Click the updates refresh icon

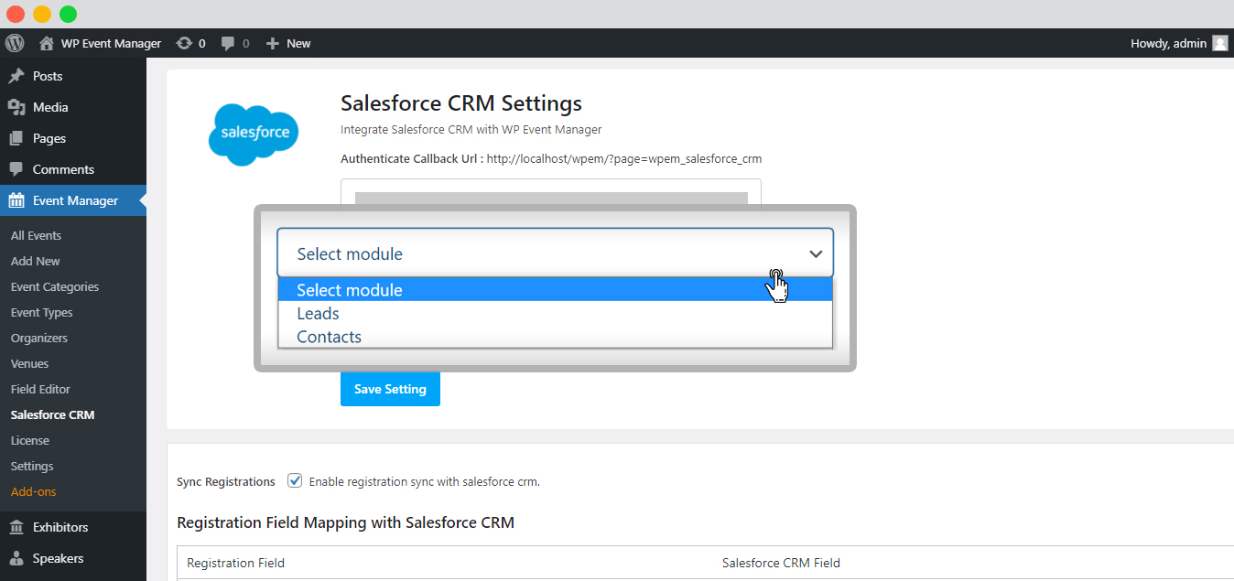184,43
